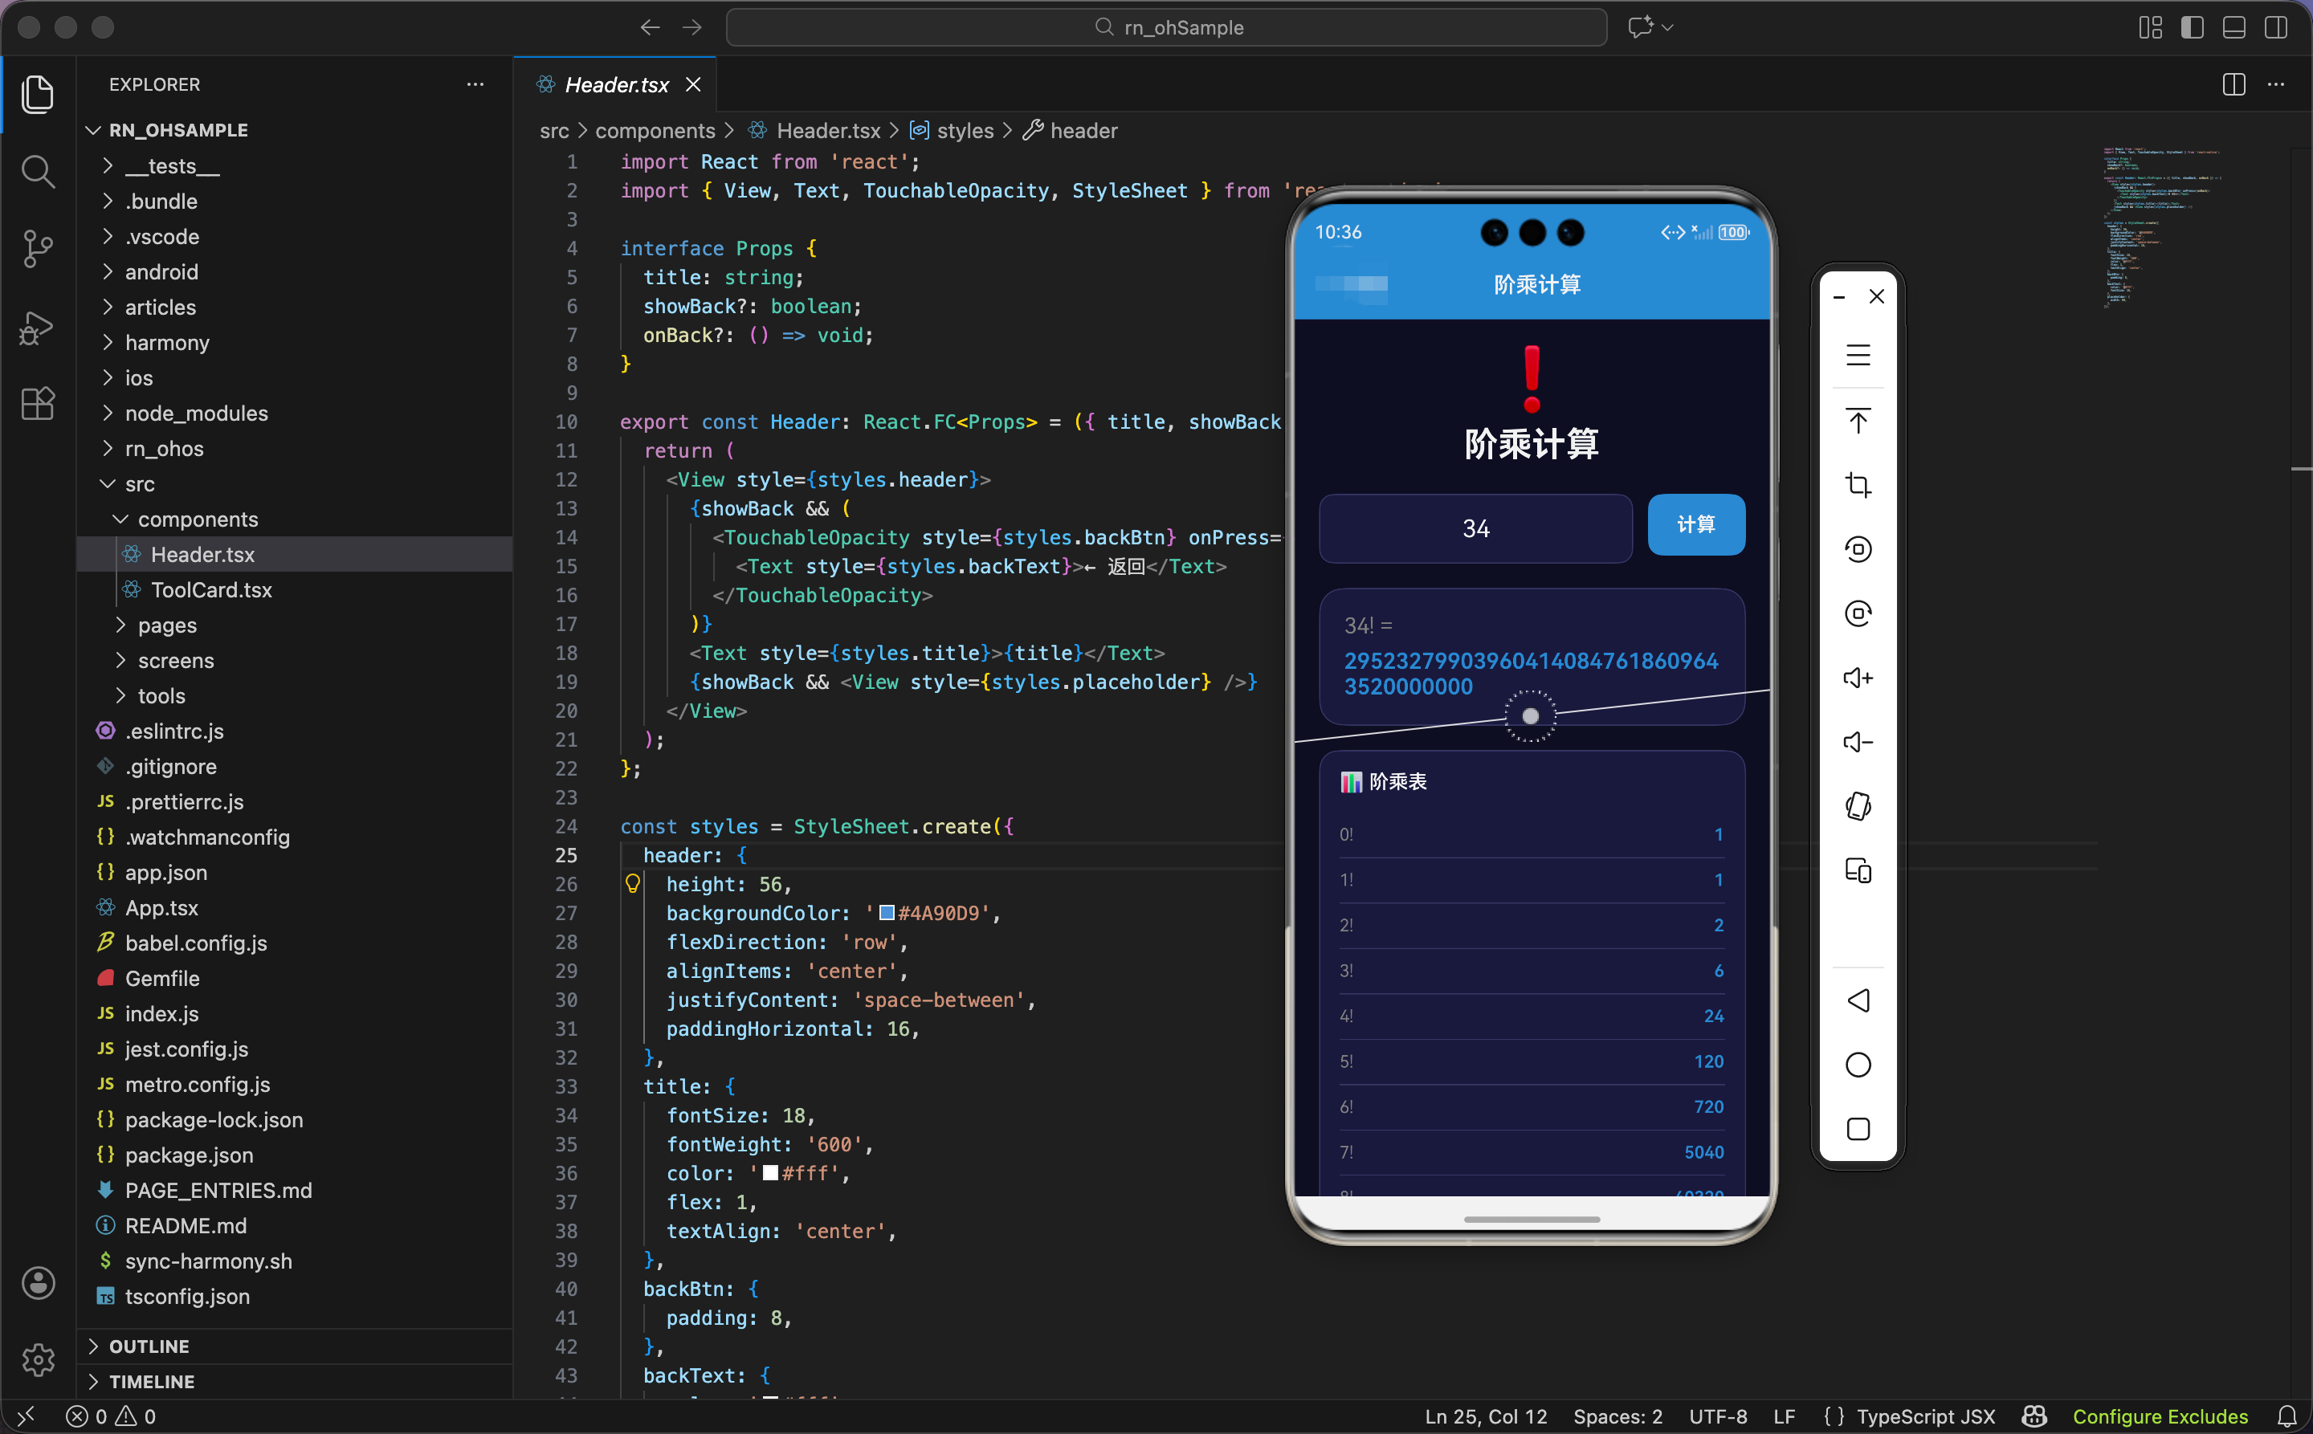Click the Spaces: 2 indentation setting
Viewport: 2313px width, 1434px height.
1617,1416
